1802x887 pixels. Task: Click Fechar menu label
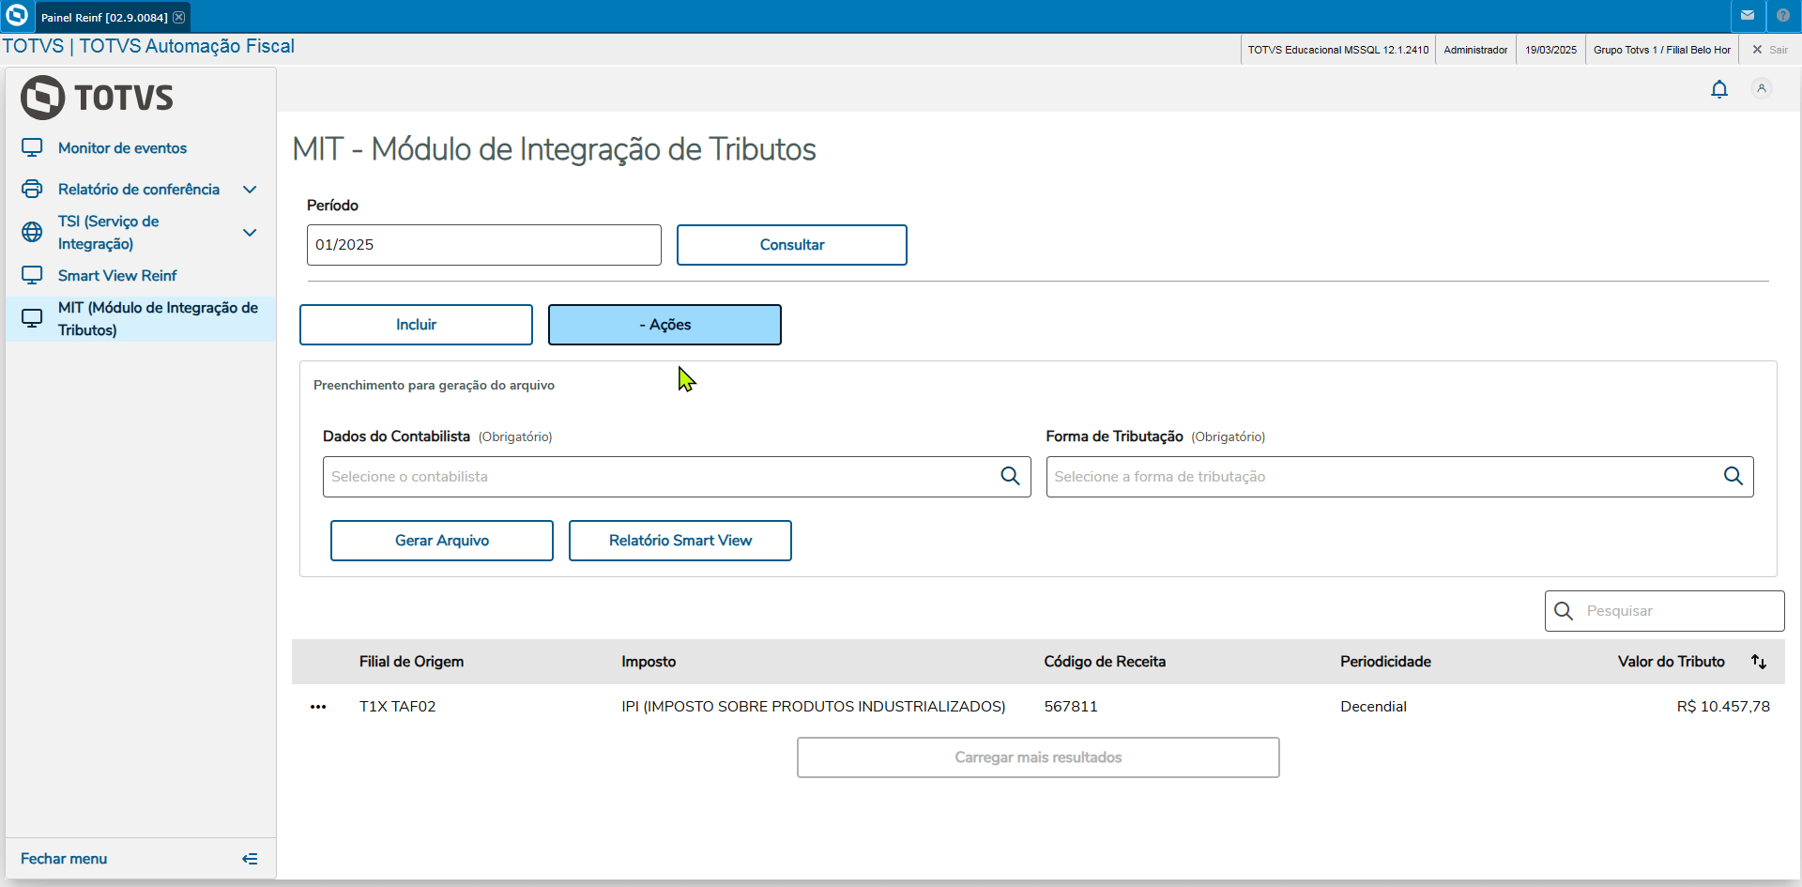(x=64, y=859)
